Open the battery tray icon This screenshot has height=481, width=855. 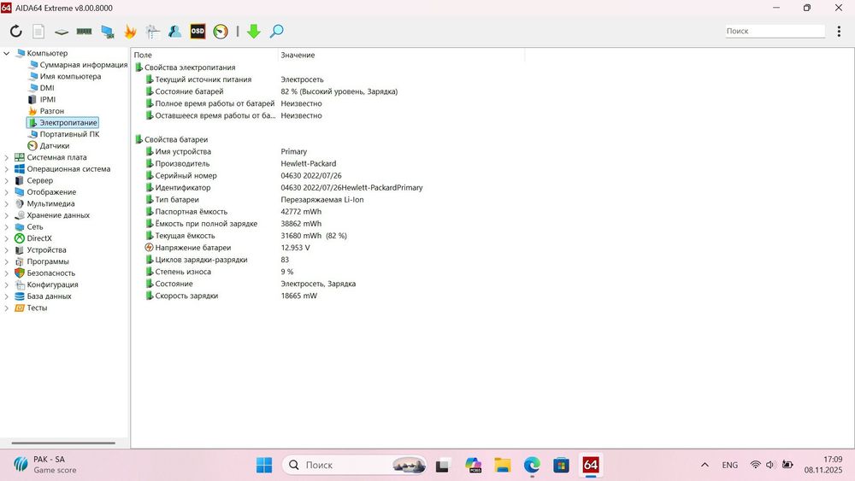point(787,465)
